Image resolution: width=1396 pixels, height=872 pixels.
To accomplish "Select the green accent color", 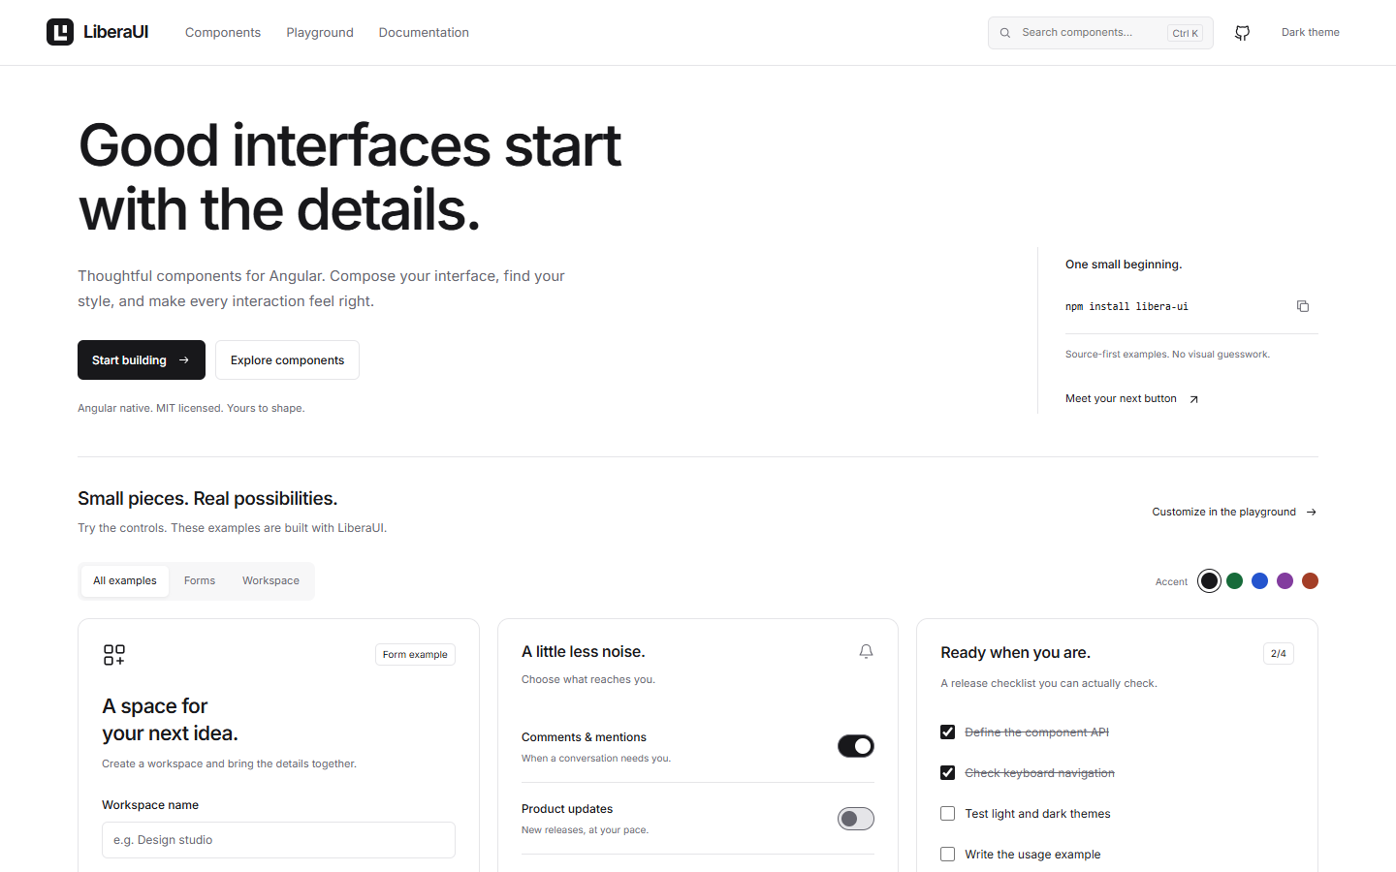I will point(1234,581).
